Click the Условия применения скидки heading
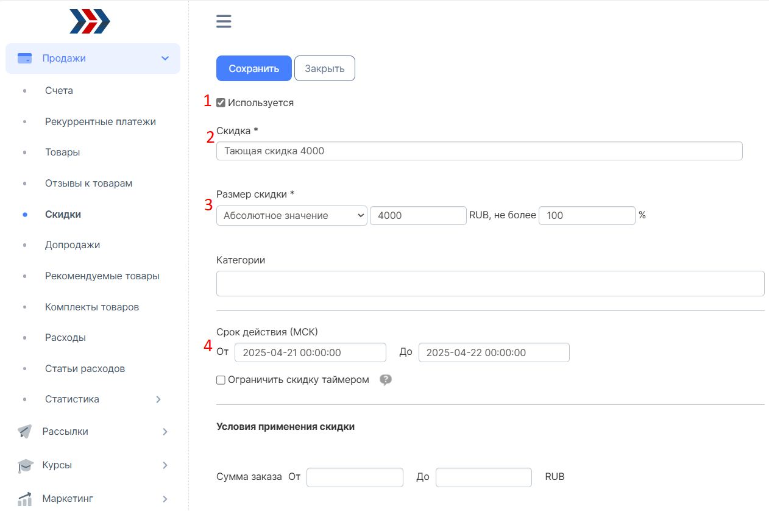Screen dimensions: 769x511 (285, 427)
